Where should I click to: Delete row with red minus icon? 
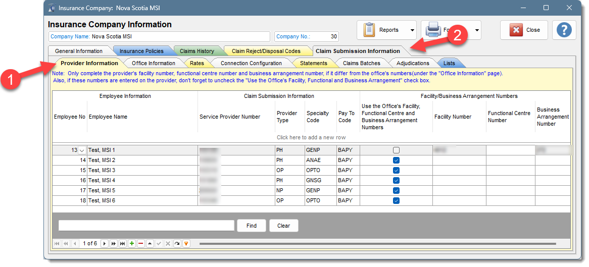(x=141, y=244)
